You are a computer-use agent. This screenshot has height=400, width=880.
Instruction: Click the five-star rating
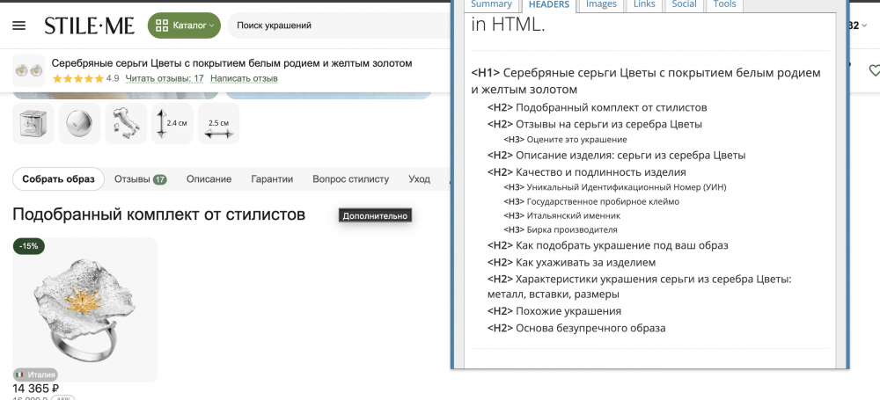(78, 78)
